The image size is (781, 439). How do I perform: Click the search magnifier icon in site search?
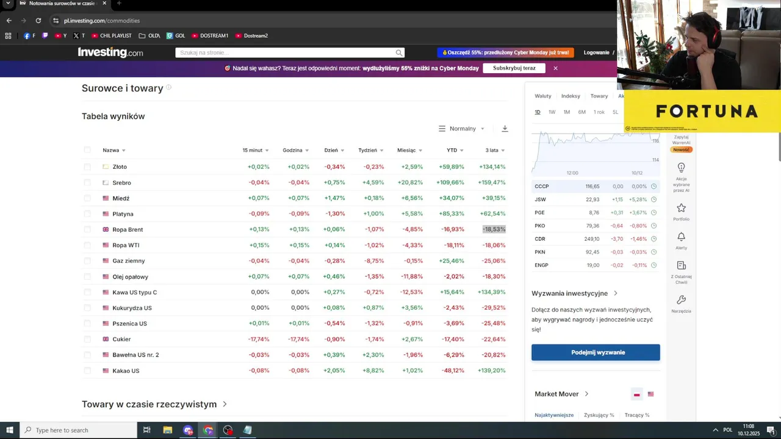(399, 52)
